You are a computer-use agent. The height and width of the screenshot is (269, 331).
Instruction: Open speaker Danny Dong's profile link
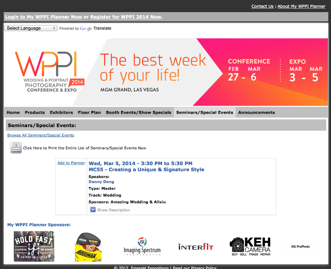[x=101, y=182]
